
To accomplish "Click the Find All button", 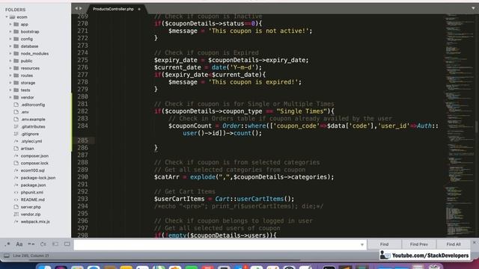I will 454,244.
